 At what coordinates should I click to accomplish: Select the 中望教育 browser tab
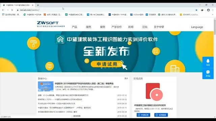18,5
